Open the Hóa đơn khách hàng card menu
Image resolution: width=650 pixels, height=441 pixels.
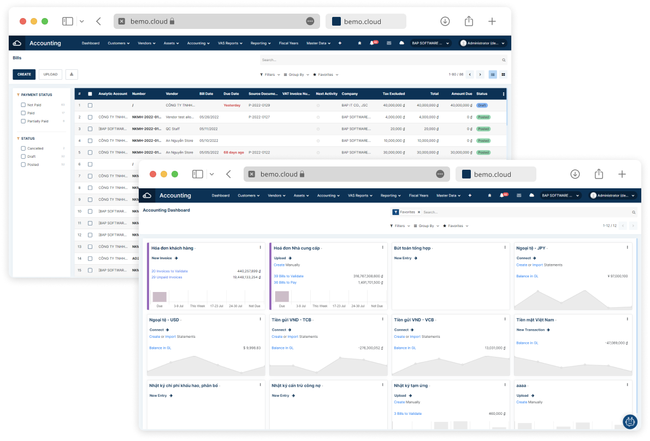pos(261,248)
